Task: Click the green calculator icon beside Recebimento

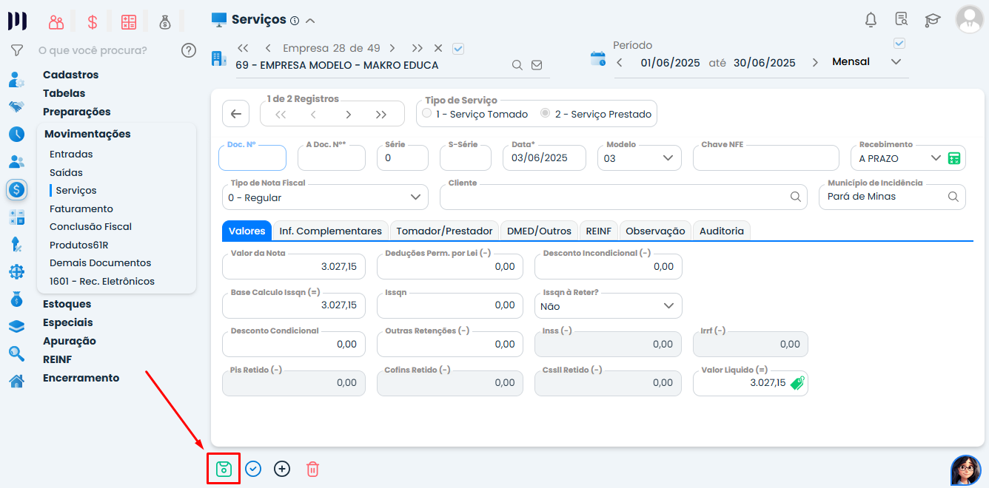Action: pos(954,158)
